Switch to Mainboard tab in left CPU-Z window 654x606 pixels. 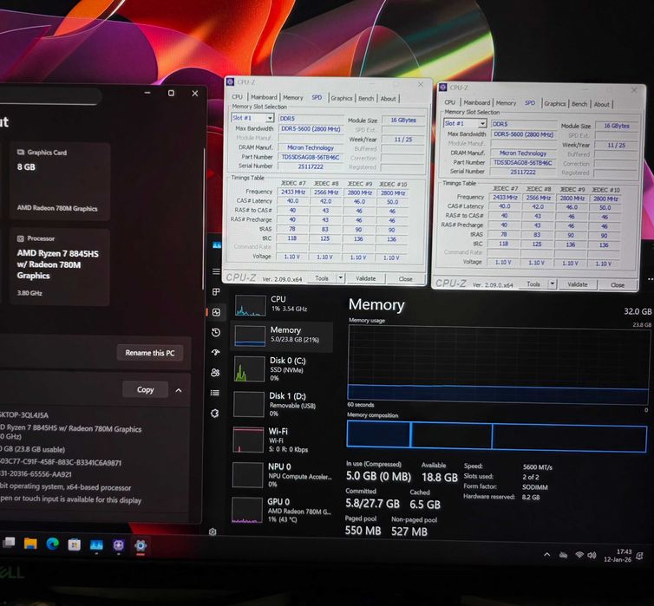click(264, 97)
